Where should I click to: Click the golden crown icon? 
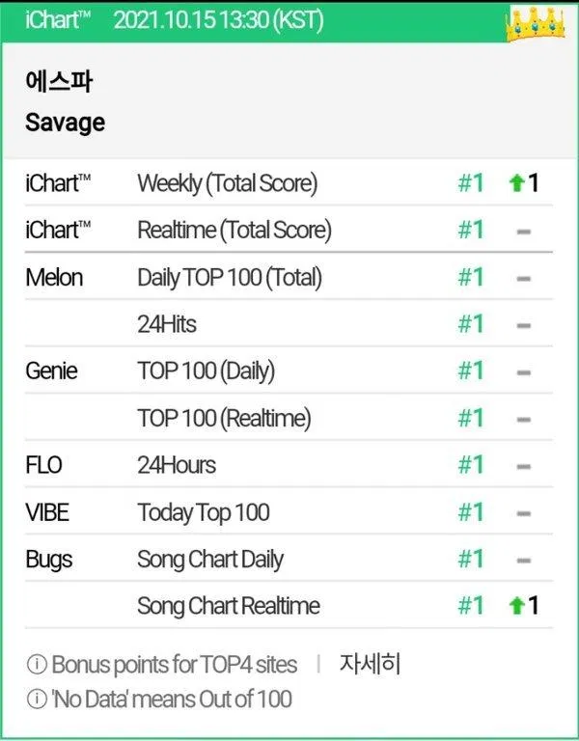pos(534,21)
